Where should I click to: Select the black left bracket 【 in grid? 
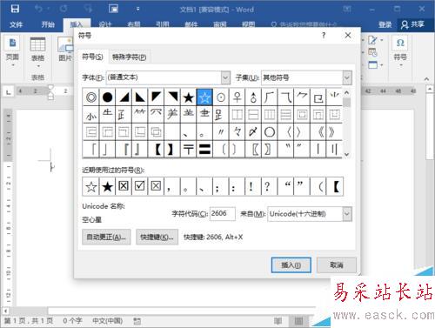[x=157, y=150]
